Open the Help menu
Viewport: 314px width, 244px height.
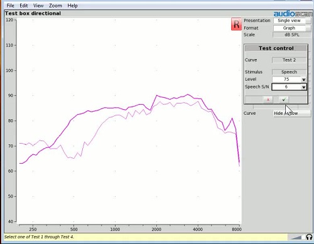pos(72,6)
